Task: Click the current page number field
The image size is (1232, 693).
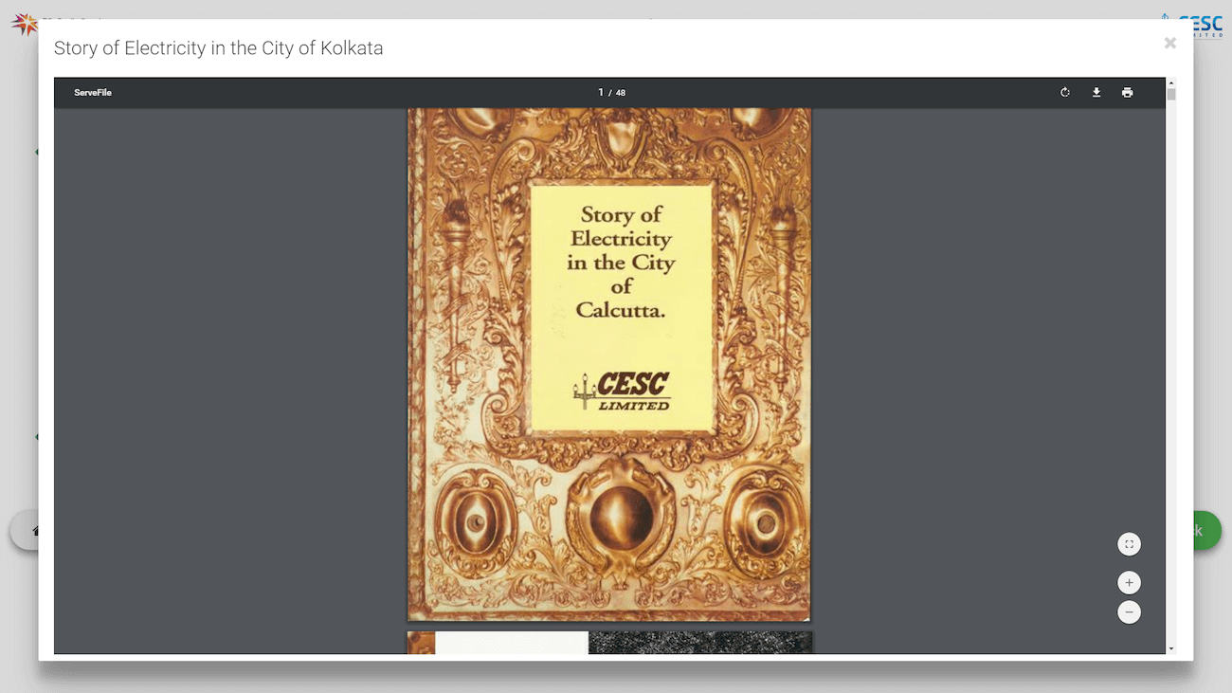Action: pos(601,93)
